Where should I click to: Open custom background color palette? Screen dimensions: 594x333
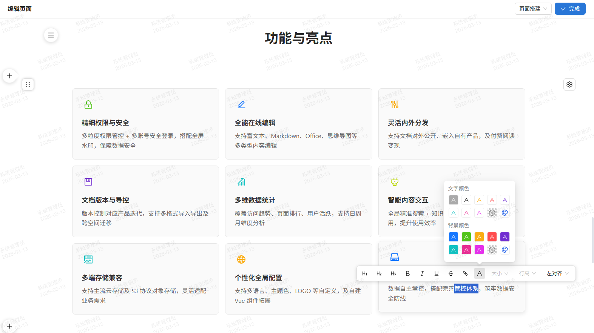pos(505,250)
